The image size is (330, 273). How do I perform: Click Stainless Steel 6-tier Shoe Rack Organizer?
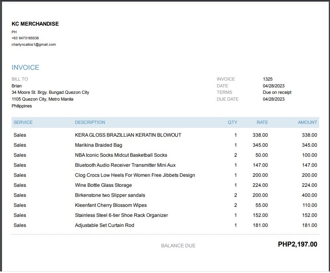(121, 215)
